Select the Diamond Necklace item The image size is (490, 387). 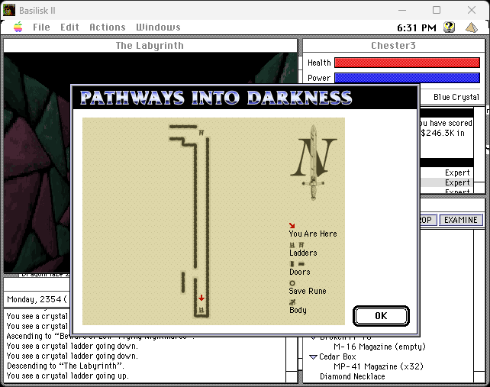(352, 376)
